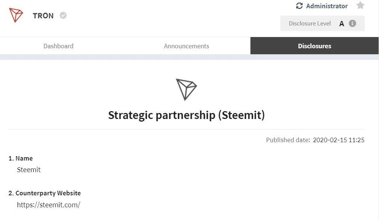This screenshot has width=379, height=220.
Task: Click the Disclosure Level label box
Action: click(323, 24)
